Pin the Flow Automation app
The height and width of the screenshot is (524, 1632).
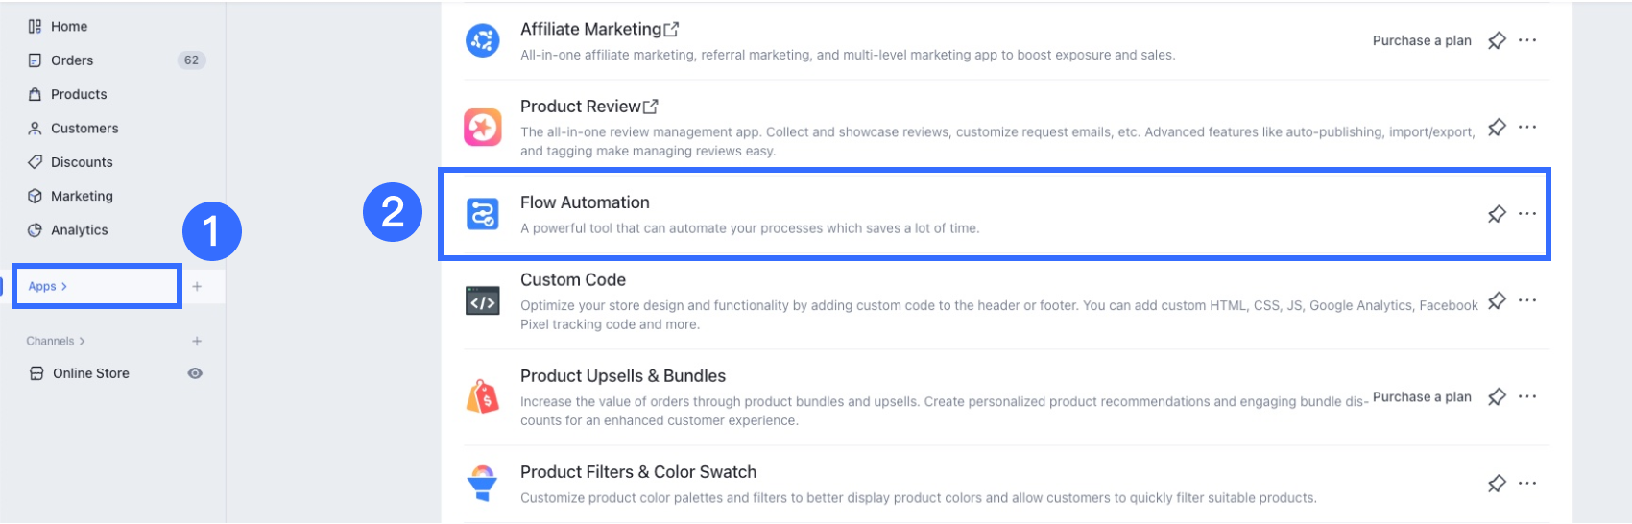point(1497,214)
